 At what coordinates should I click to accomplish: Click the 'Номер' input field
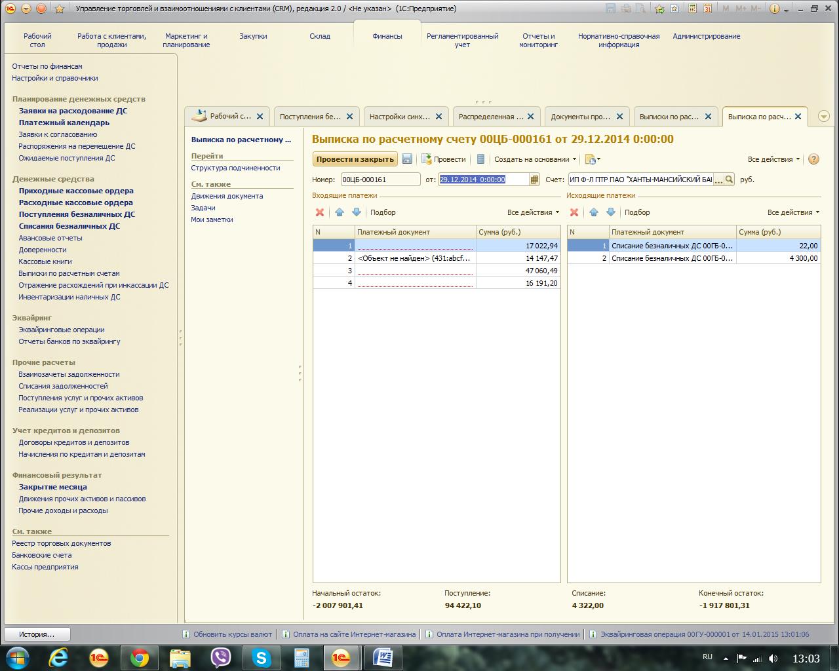[x=380, y=180]
